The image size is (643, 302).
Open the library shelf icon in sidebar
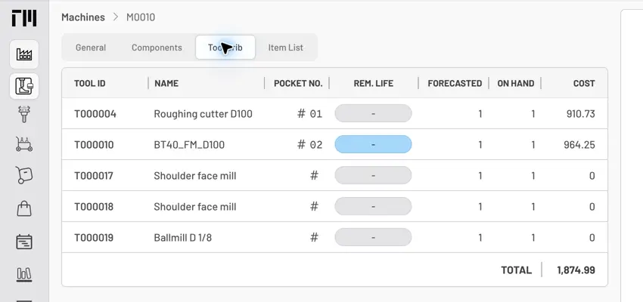coord(24,274)
